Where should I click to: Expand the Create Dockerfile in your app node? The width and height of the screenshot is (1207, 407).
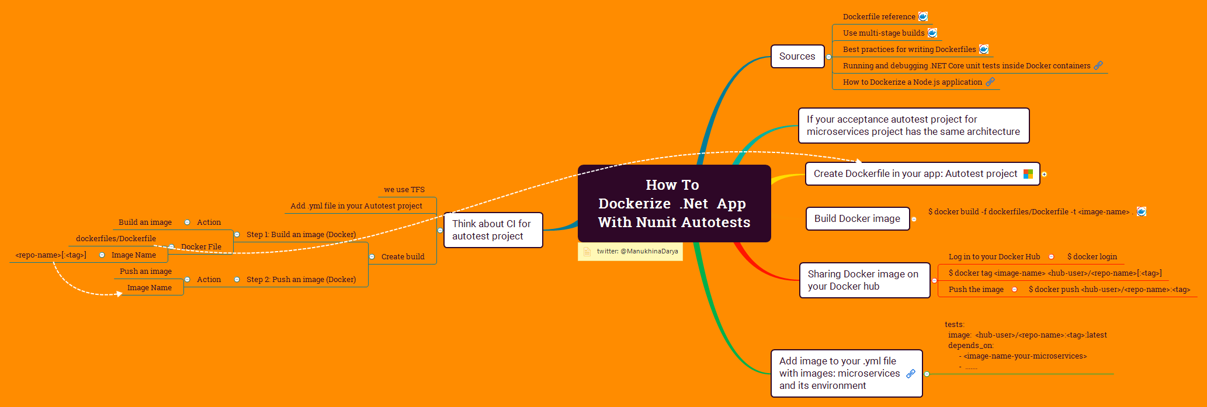point(1044,174)
